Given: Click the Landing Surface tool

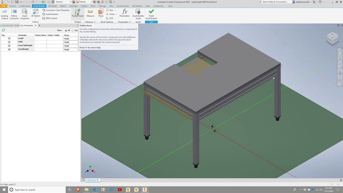Looking at the screenshot, I should (5, 14).
